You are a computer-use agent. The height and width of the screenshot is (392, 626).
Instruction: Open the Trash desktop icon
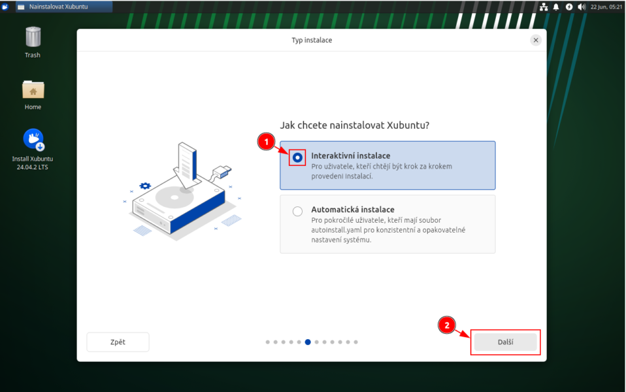tap(33, 38)
